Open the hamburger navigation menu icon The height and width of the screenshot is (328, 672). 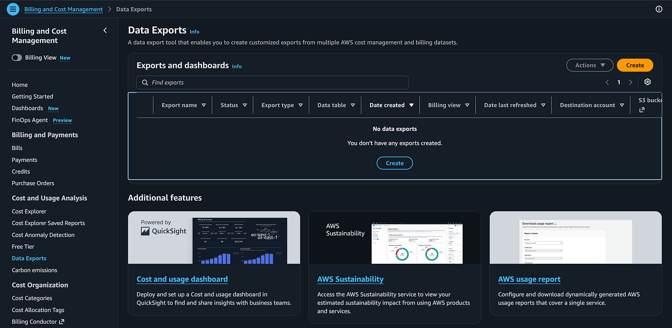(x=13, y=9)
